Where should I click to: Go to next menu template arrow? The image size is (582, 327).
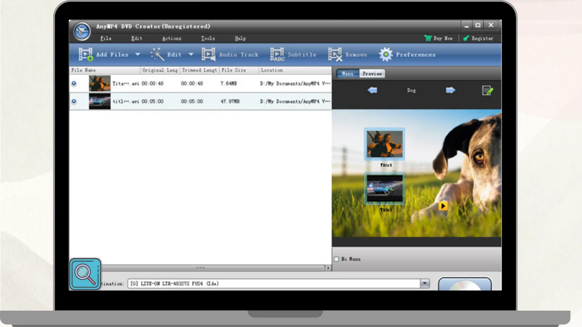451,90
